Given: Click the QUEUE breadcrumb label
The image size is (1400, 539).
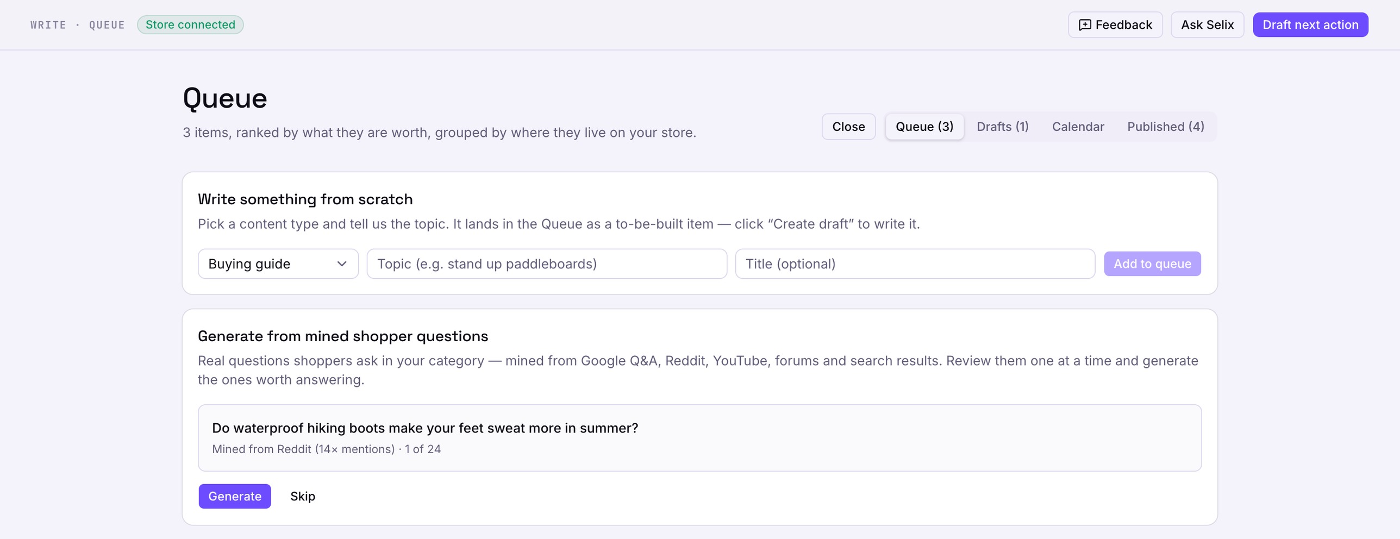Looking at the screenshot, I should (x=107, y=25).
